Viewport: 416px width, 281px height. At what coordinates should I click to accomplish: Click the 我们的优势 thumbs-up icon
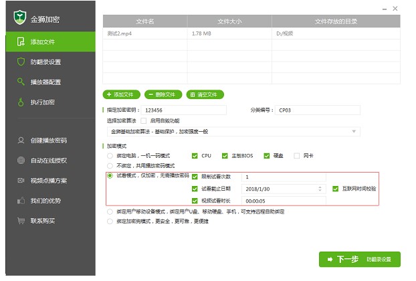point(21,201)
